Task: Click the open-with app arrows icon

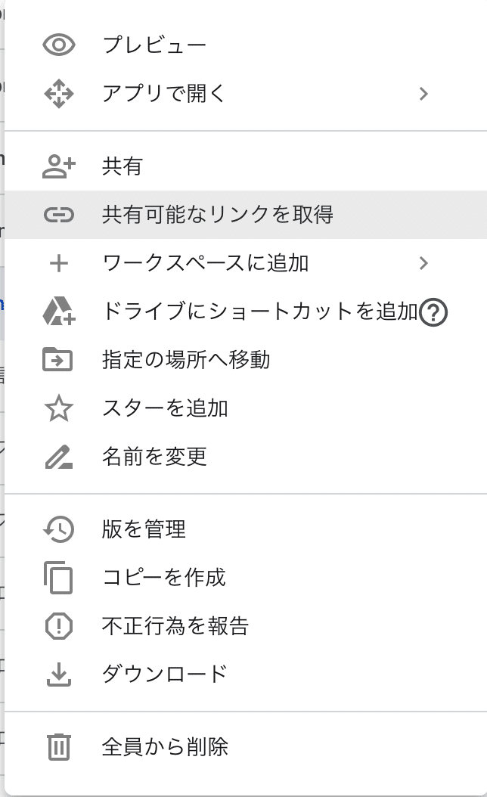Action: point(58,94)
